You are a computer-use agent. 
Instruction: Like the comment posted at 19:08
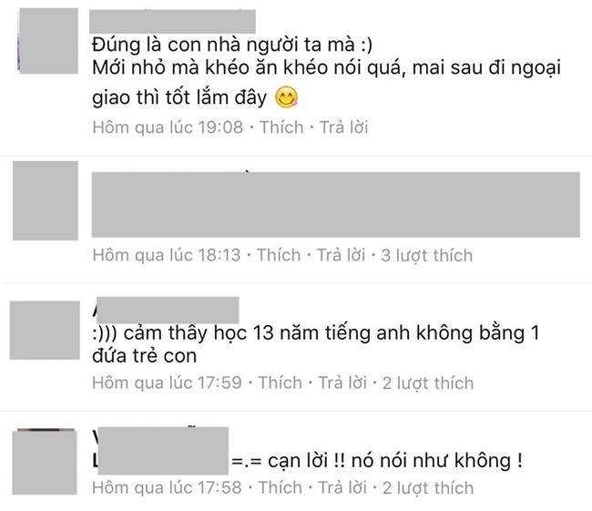tap(281, 128)
